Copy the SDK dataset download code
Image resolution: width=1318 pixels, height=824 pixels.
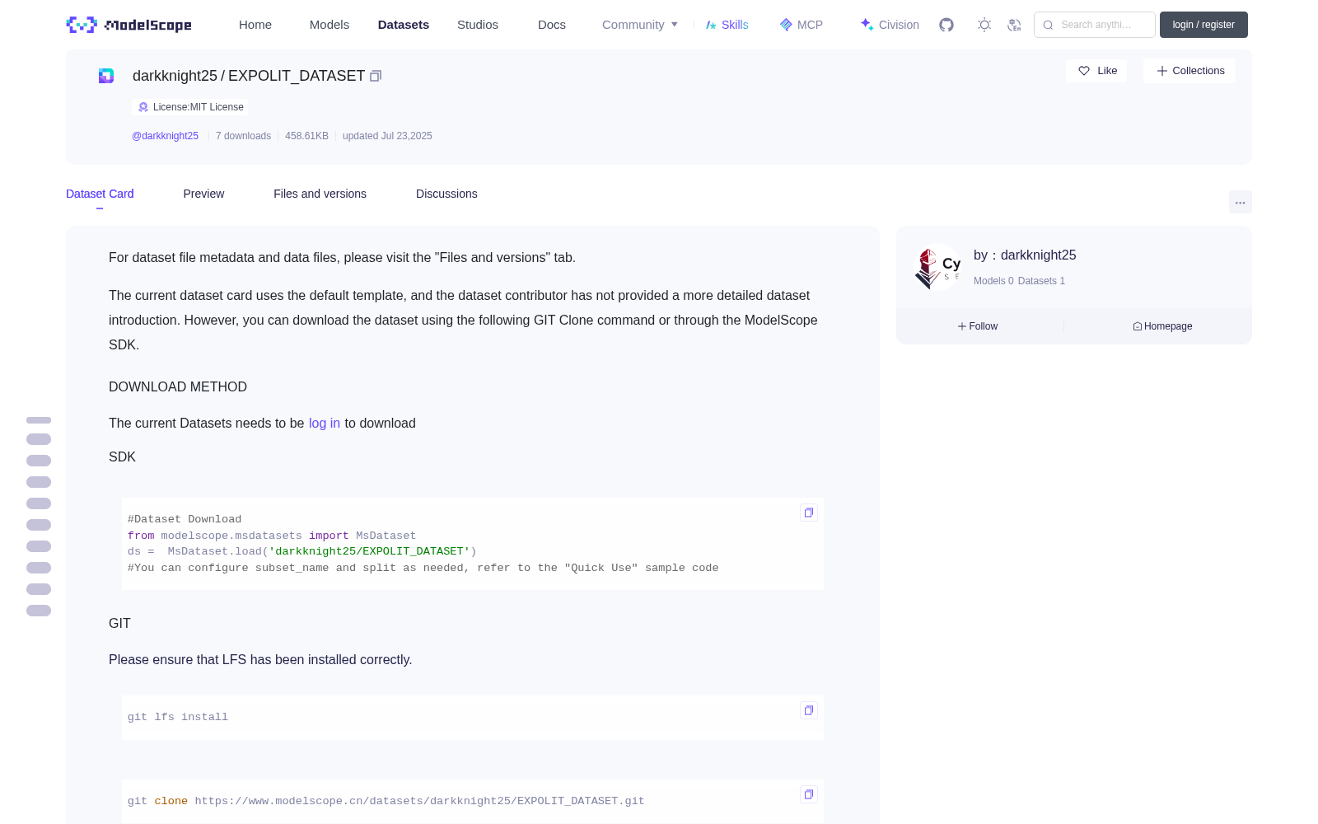click(809, 513)
